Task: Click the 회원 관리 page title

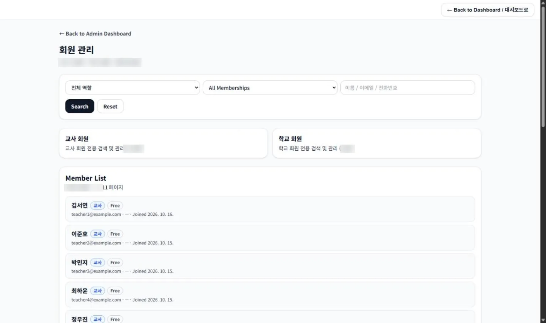Action: click(x=76, y=50)
